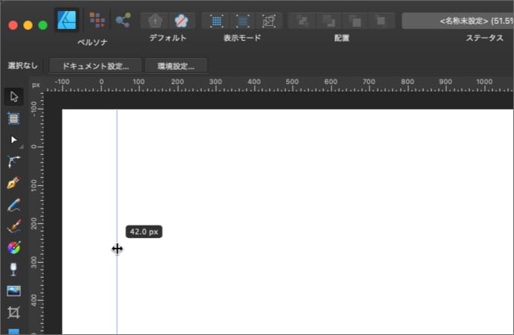
Task: Click the first 表示モード view mode icon
Action: (x=216, y=21)
